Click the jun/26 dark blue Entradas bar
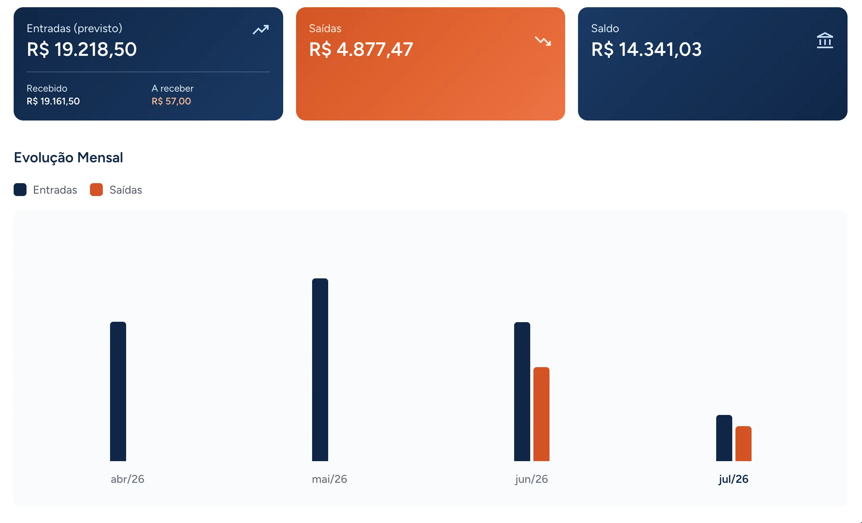 coord(522,392)
